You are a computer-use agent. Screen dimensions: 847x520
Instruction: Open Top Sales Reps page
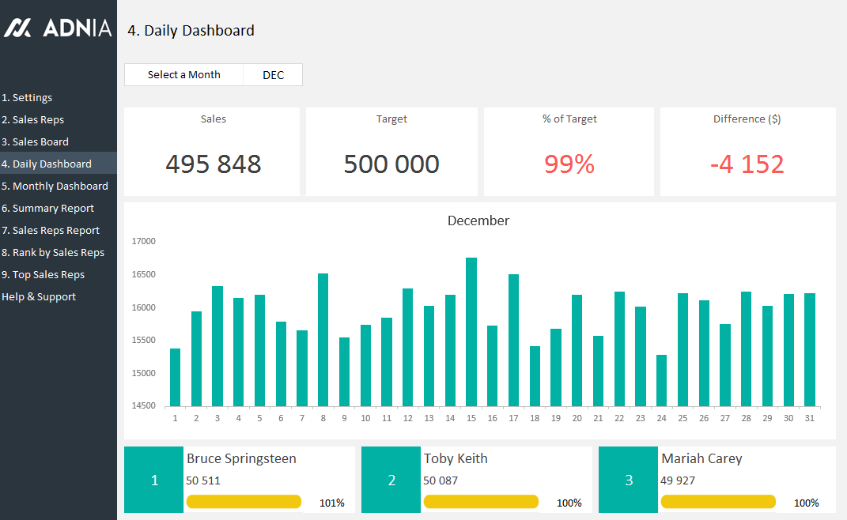click(43, 275)
